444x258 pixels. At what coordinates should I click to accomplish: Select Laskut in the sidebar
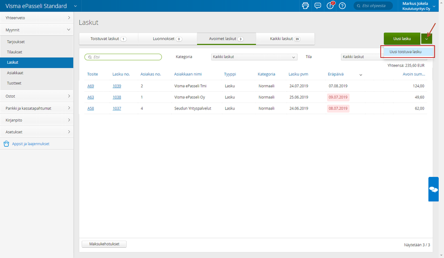pos(36,63)
